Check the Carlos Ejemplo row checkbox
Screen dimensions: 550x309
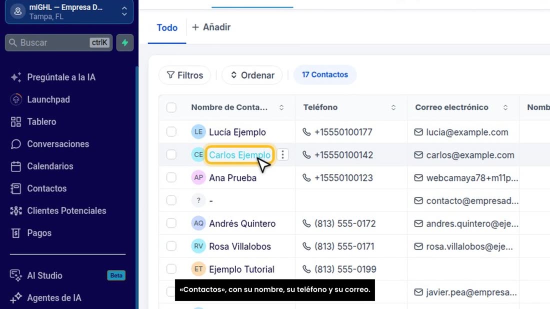click(171, 154)
